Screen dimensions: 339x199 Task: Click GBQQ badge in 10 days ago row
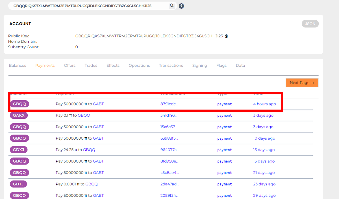pos(19,138)
